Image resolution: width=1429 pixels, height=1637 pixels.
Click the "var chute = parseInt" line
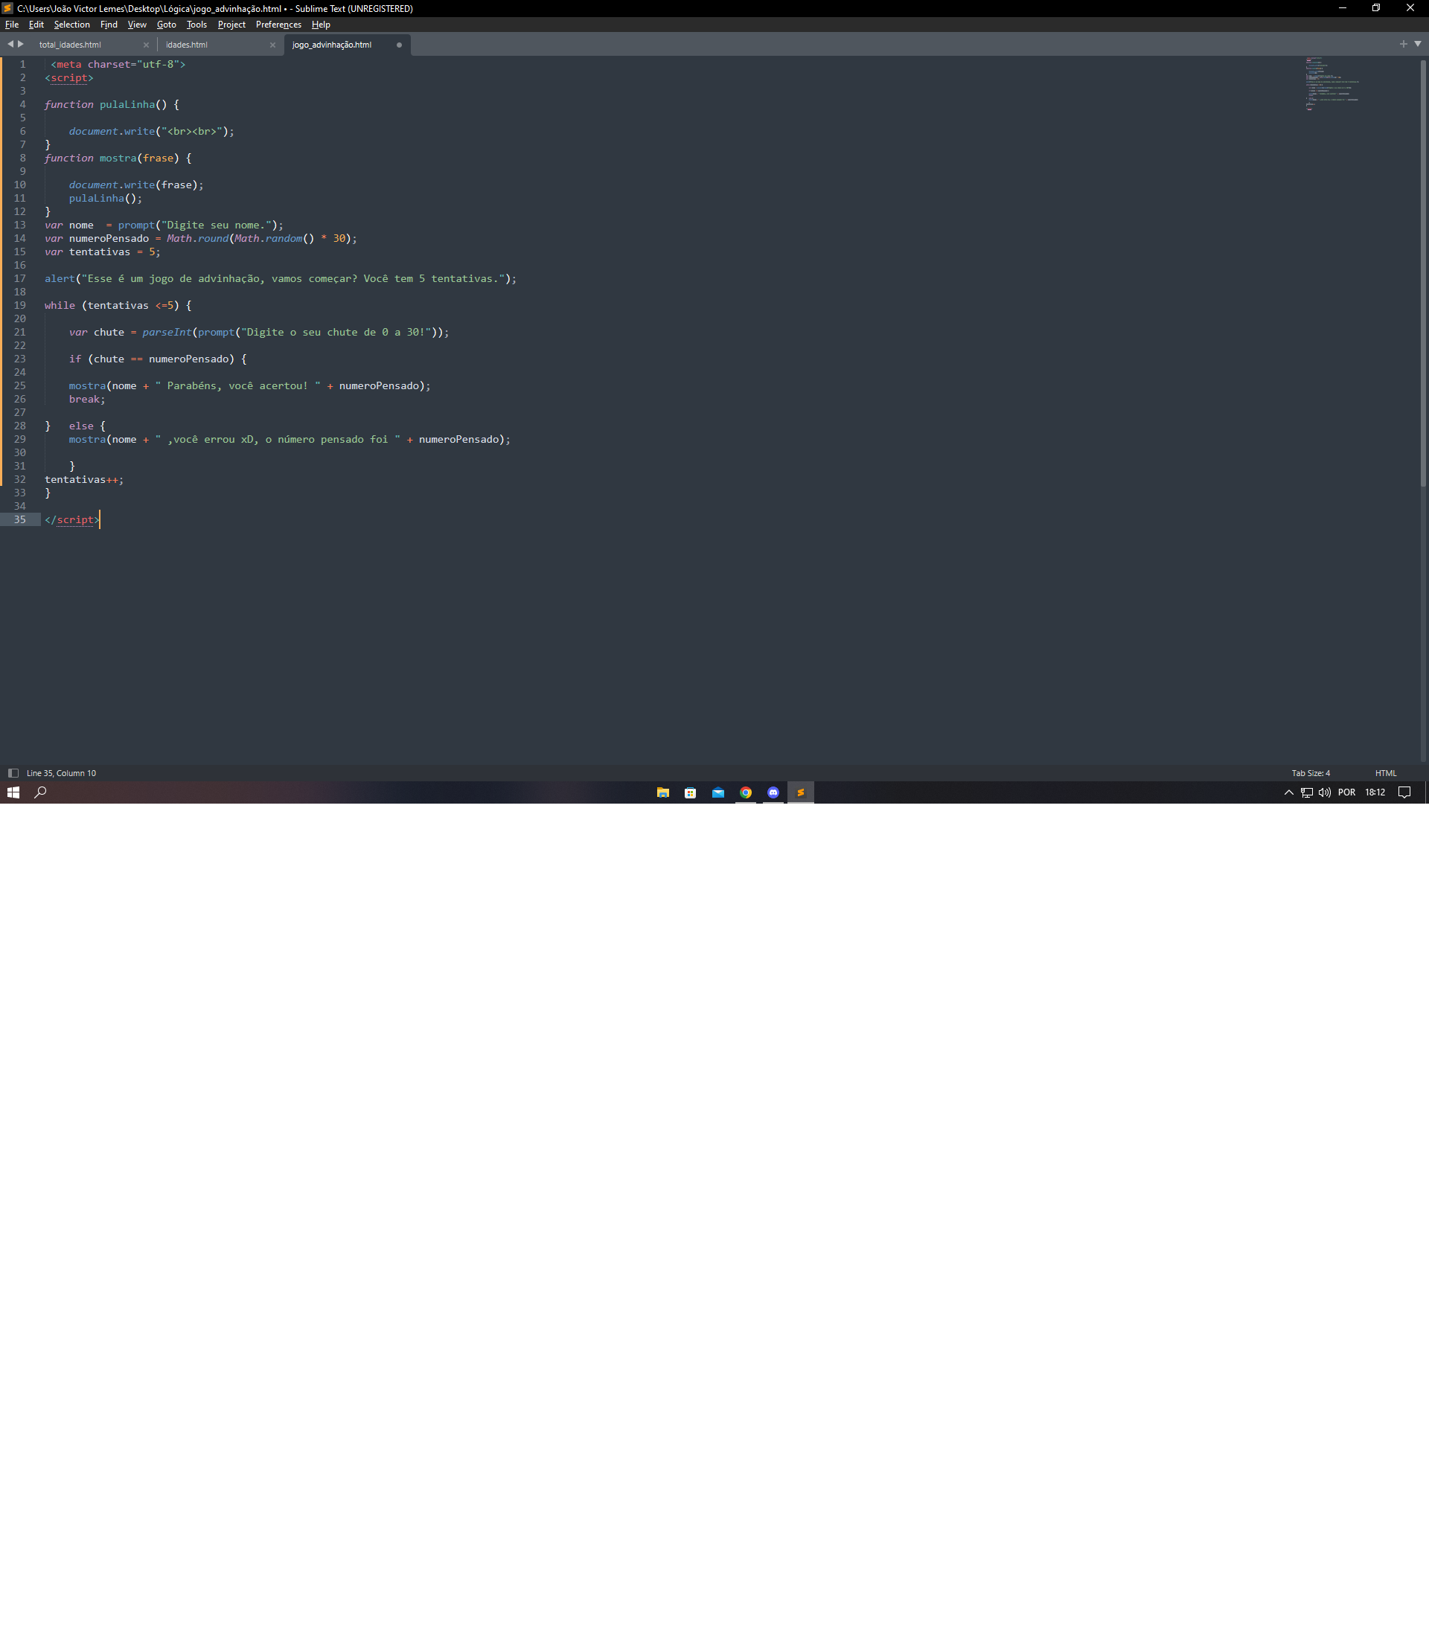click(x=259, y=333)
